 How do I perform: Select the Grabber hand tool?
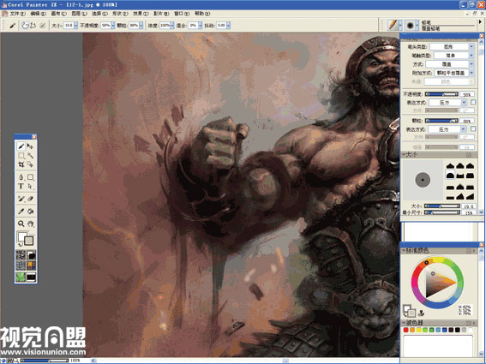coord(30,224)
